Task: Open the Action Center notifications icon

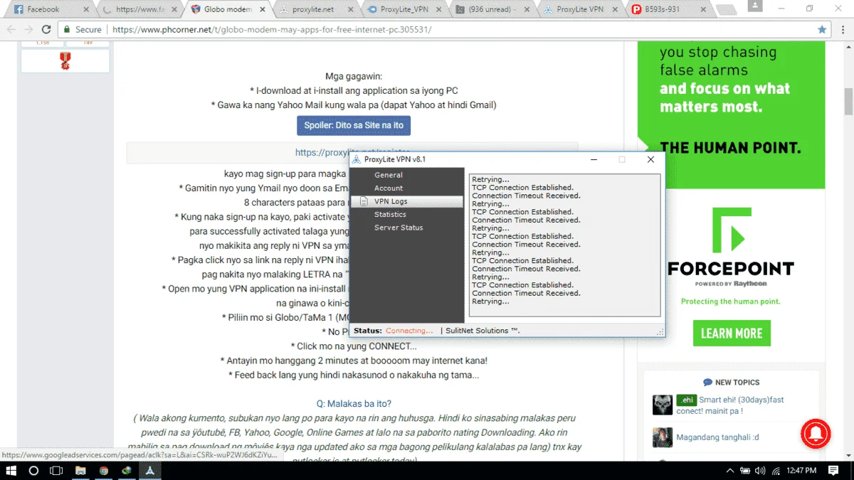Action: coord(833,471)
